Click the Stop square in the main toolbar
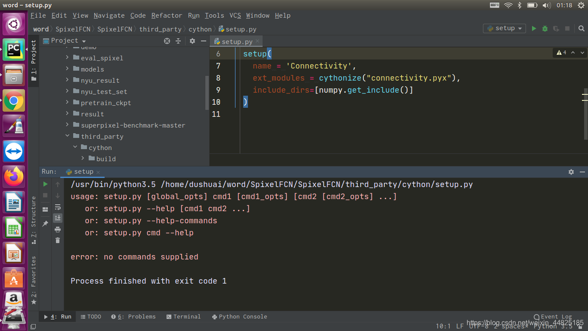 (567, 28)
